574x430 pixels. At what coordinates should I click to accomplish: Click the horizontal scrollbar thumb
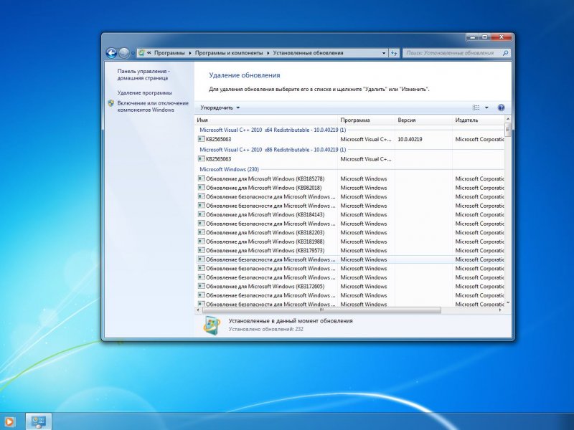pos(321,310)
